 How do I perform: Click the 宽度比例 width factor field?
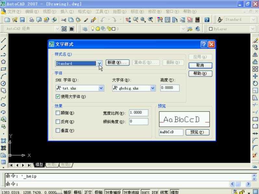[139, 113]
